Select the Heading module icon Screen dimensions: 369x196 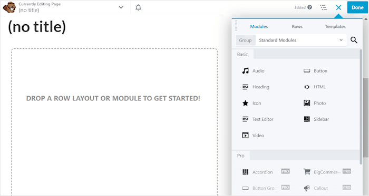point(246,87)
